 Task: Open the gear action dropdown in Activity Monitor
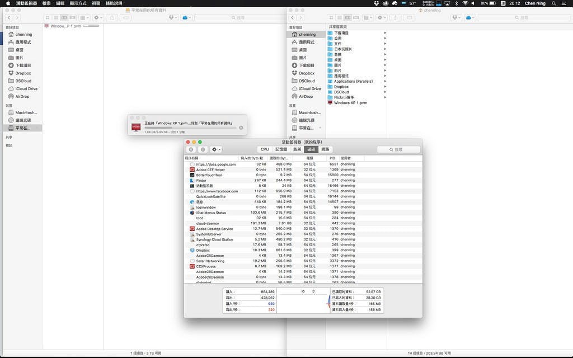(x=216, y=149)
